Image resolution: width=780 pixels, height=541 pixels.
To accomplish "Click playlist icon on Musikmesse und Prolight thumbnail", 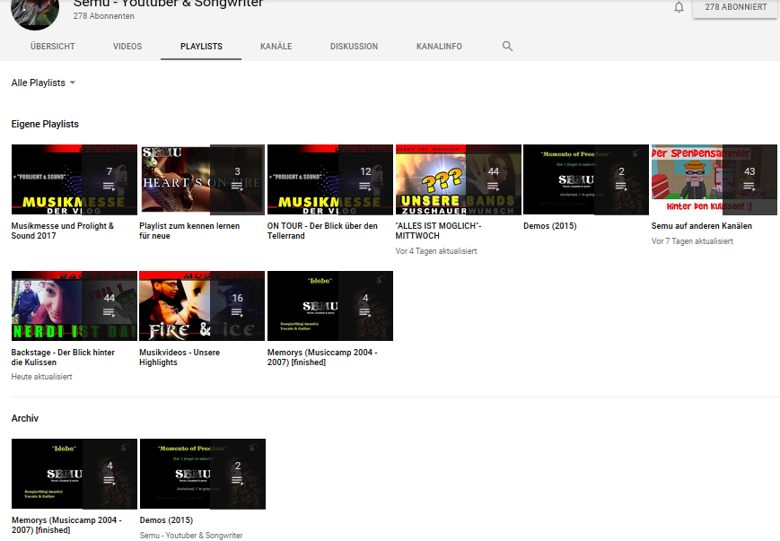I will [110, 187].
